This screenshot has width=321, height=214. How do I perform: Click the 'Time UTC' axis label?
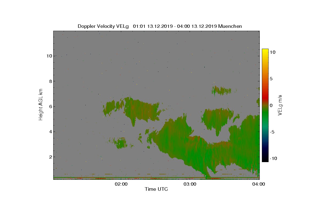coord(156,189)
